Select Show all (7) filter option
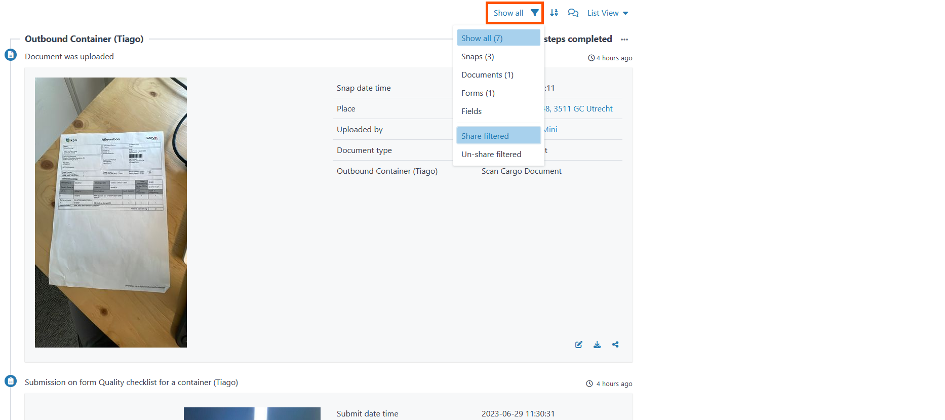Screen dimensions: 945x420 pyautogui.click(x=498, y=38)
